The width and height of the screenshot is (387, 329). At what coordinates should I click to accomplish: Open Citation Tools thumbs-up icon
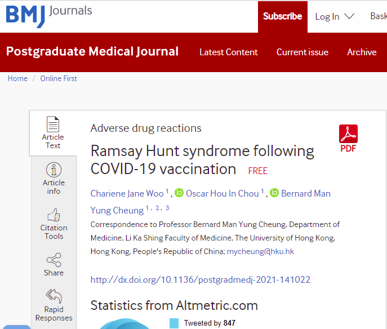(54, 215)
